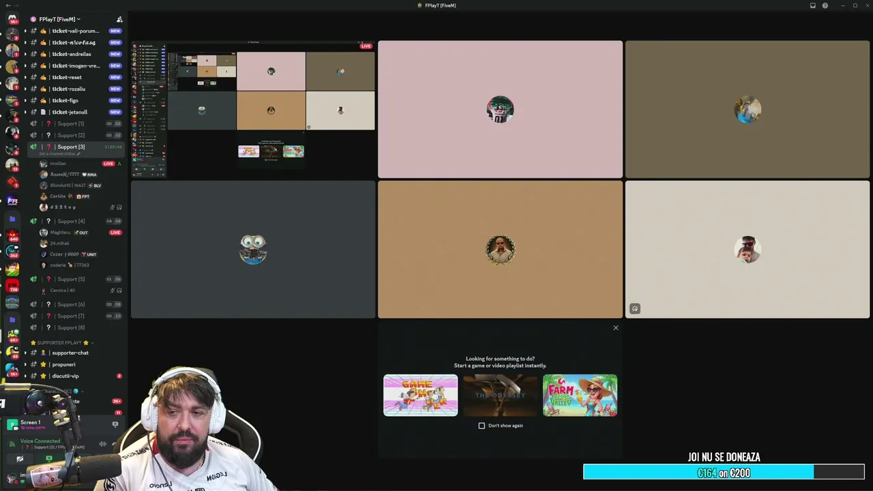
Task: Launch the Farm Valley activity card
Action: pyautogui.click(x=580, y=395)
